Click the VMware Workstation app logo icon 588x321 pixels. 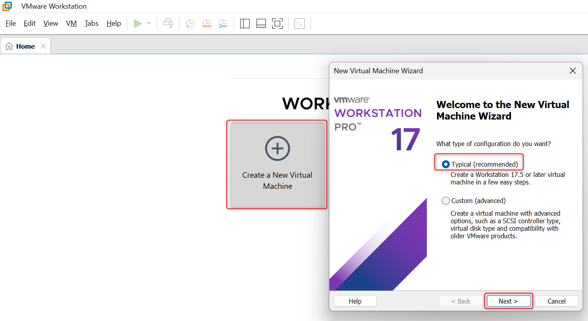click(x=7, y=6)
